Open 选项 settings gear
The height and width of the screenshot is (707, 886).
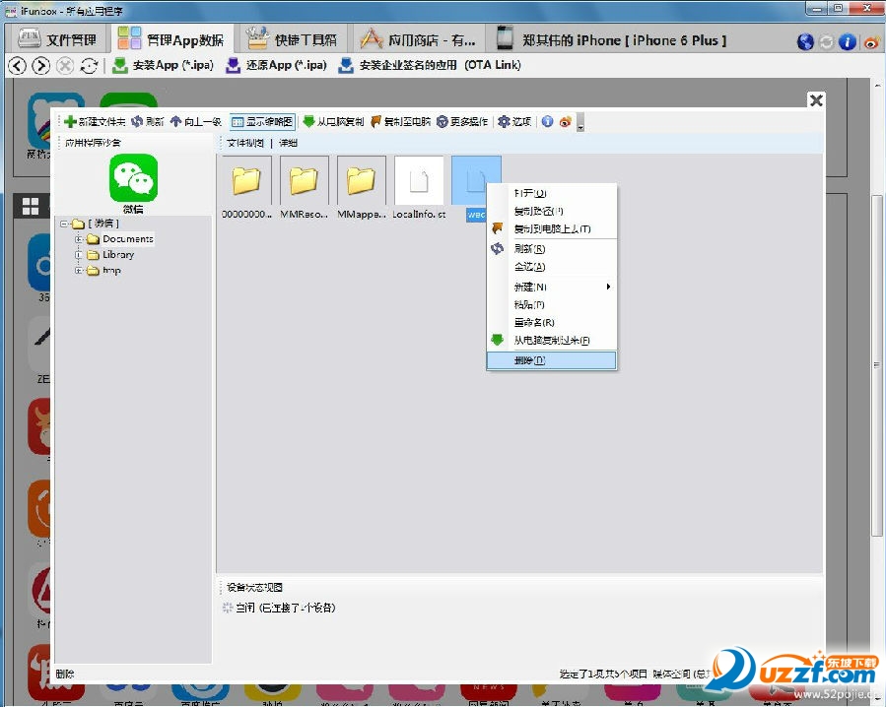pyautogui.click(x=514, y=121)
